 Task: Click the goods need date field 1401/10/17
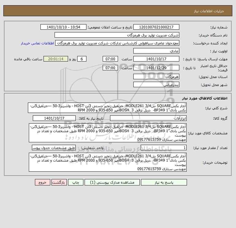pos(54,118)
